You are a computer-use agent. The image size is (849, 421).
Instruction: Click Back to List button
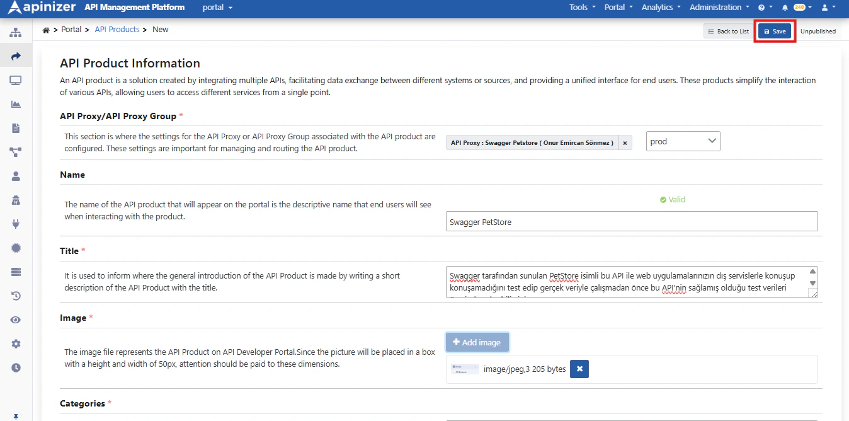728,32
